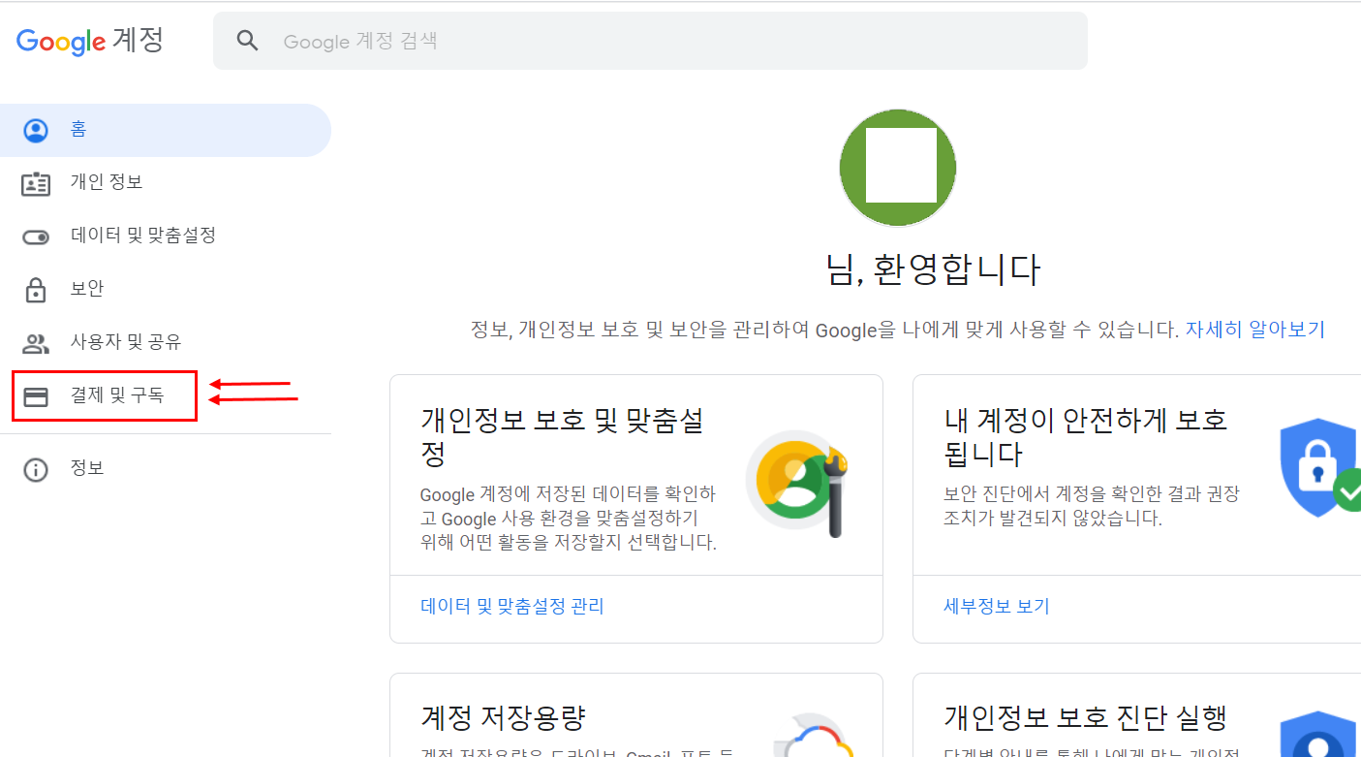This screenshot has width=1361, height=757.
Task: Click the personalization card description text
Action: [569, 519]
